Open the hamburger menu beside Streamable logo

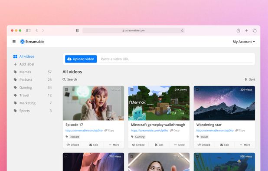coord(14,42)
